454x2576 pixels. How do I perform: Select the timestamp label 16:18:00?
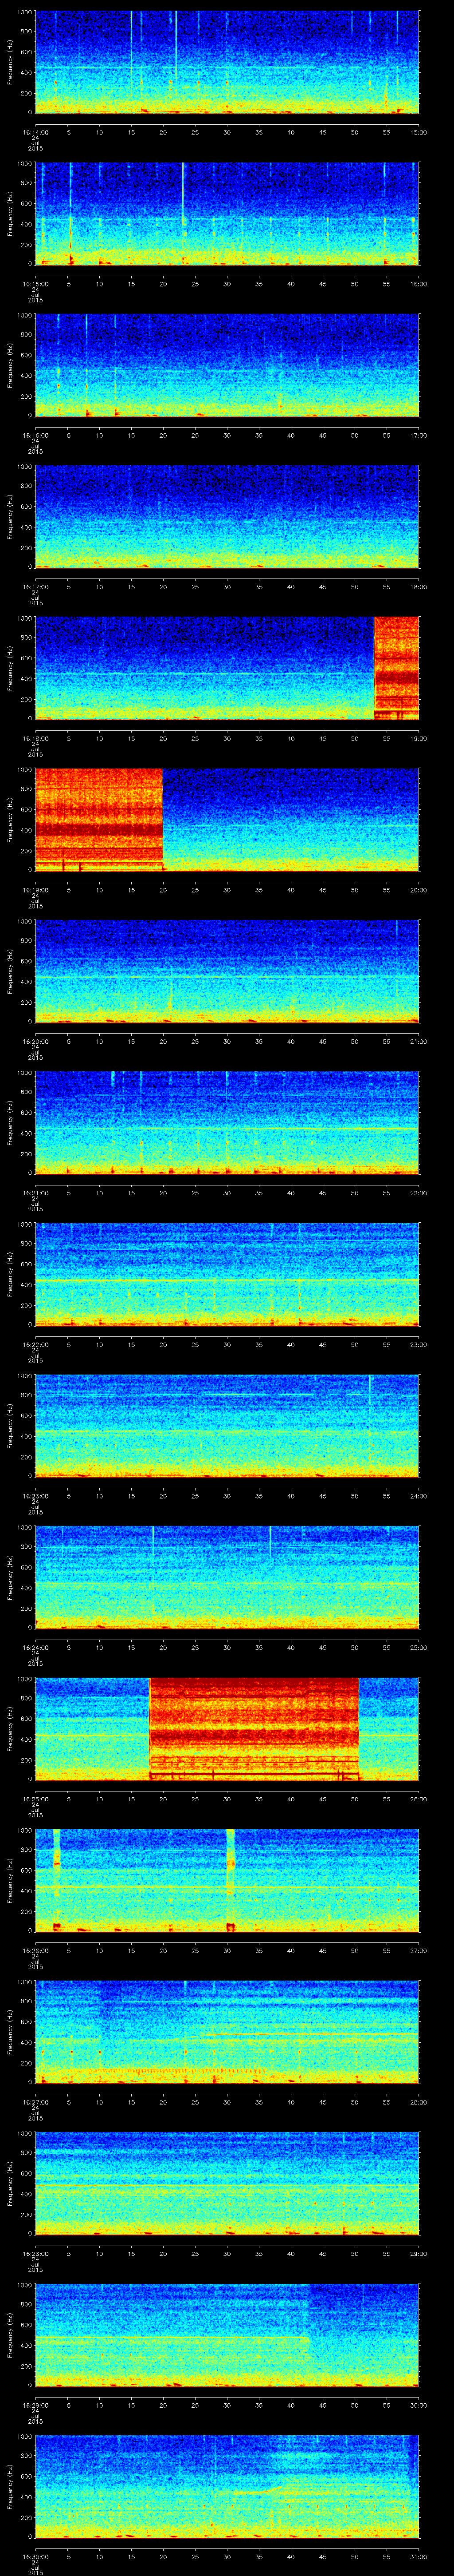(35, 738)
